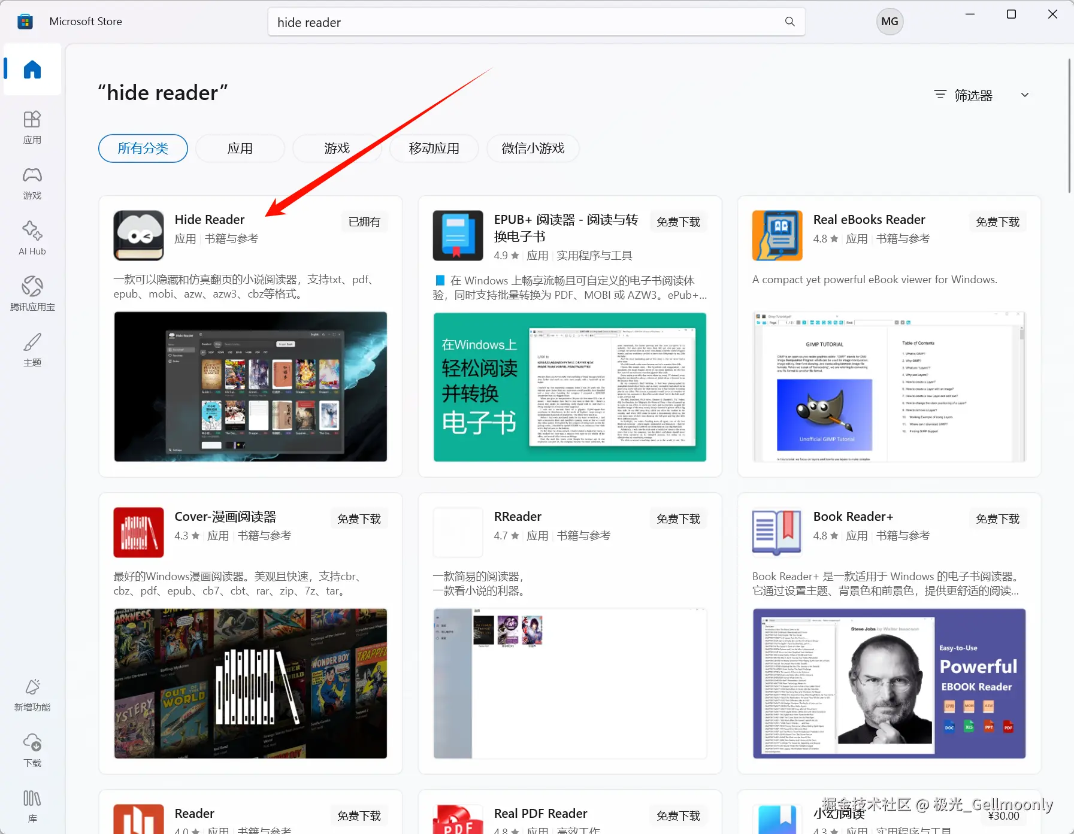Open the Real eBooks Reader title link
The height and width of the screenshot is (834, 1074).
pos(869,220)
